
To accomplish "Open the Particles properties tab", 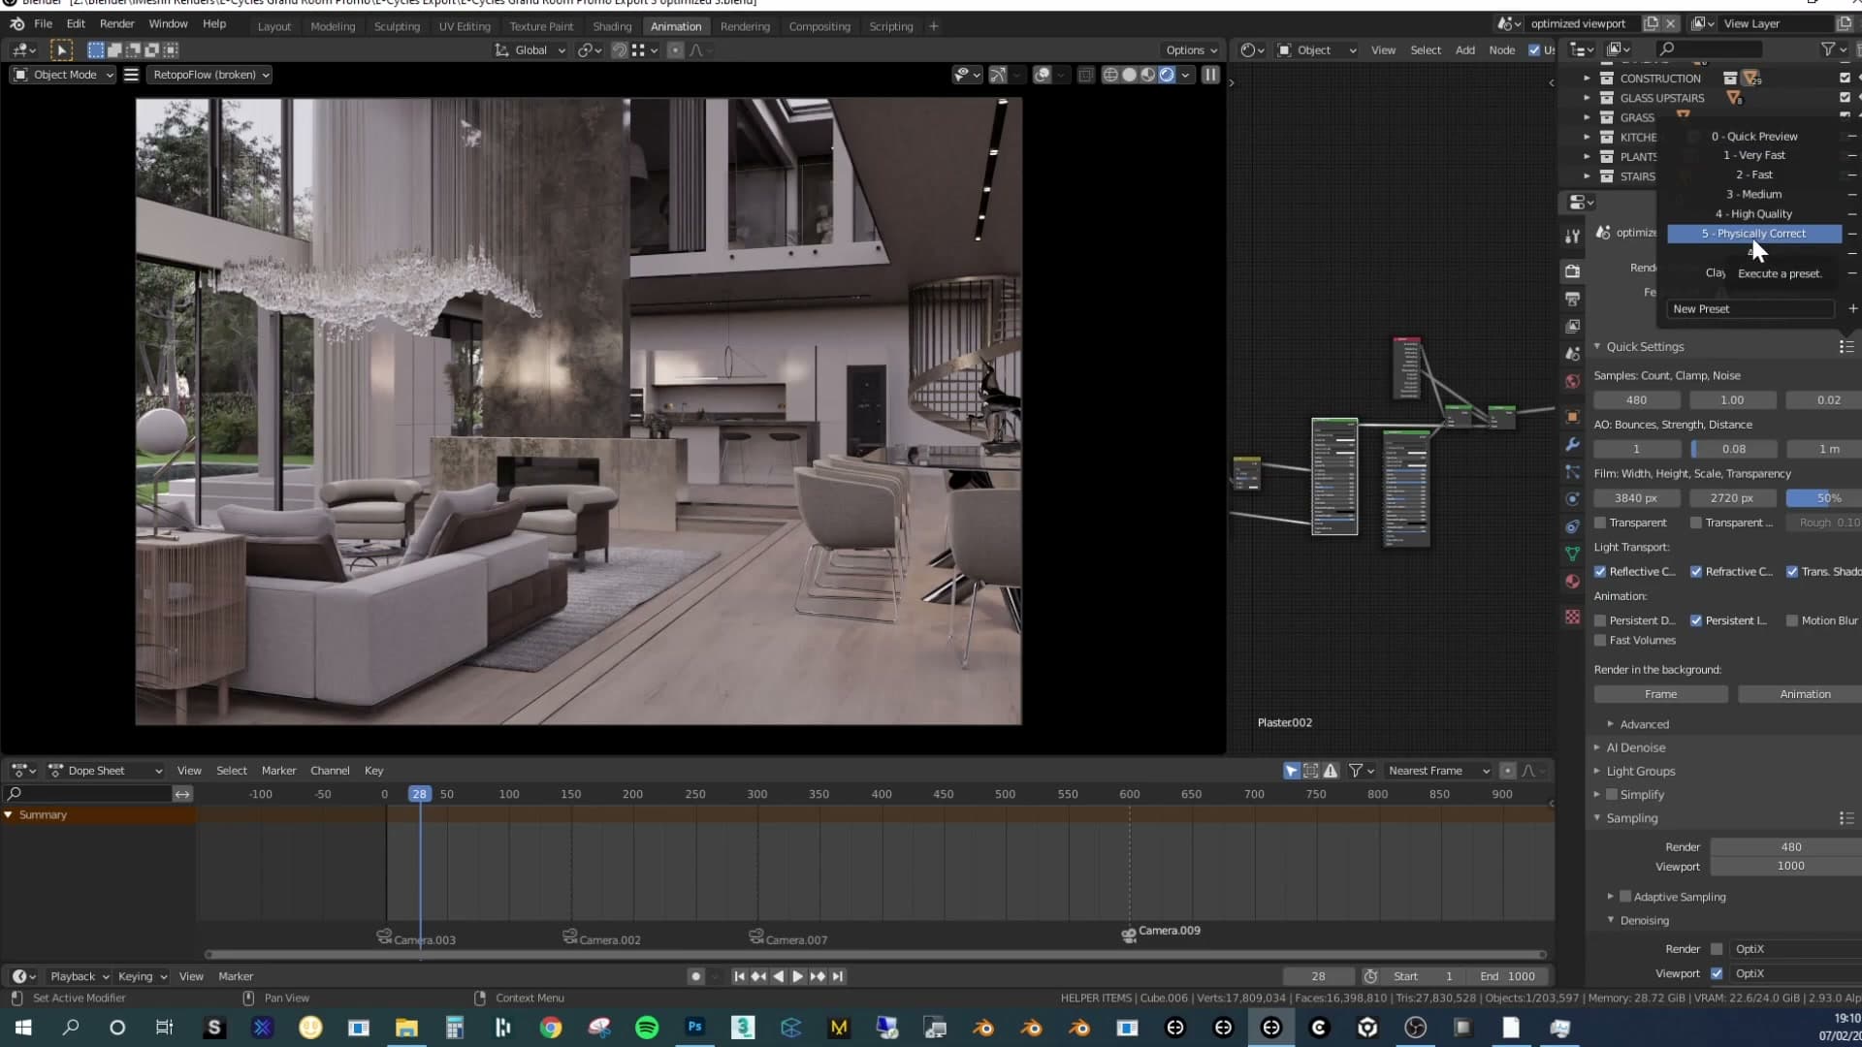I will 1572,472.
